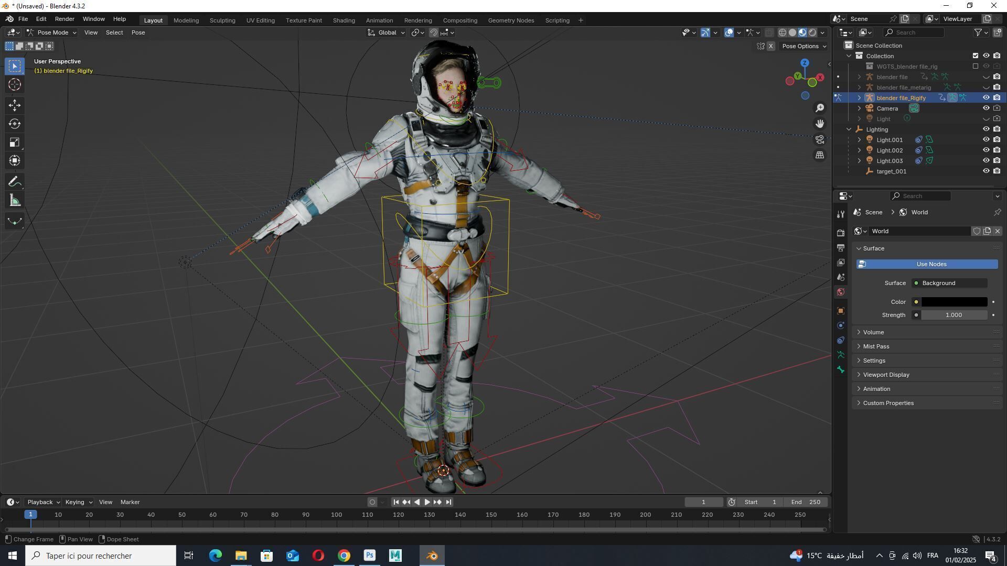Activate the Select Box tool

click(15, 66)
